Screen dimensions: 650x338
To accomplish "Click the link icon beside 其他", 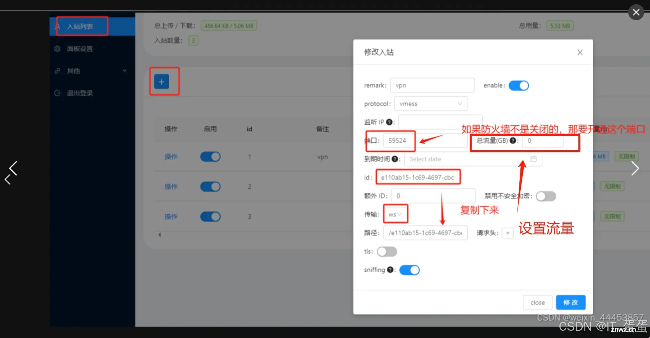I will (57, 71).
